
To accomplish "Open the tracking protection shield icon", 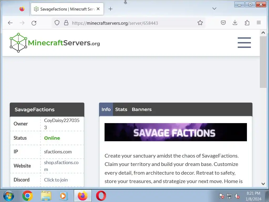I will [x=57, y=23].
